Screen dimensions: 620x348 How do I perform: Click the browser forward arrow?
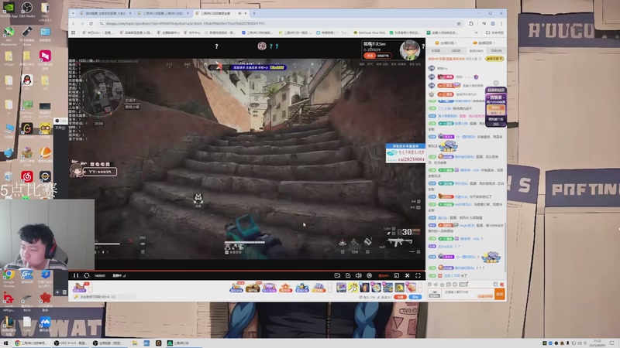(82, 24)
